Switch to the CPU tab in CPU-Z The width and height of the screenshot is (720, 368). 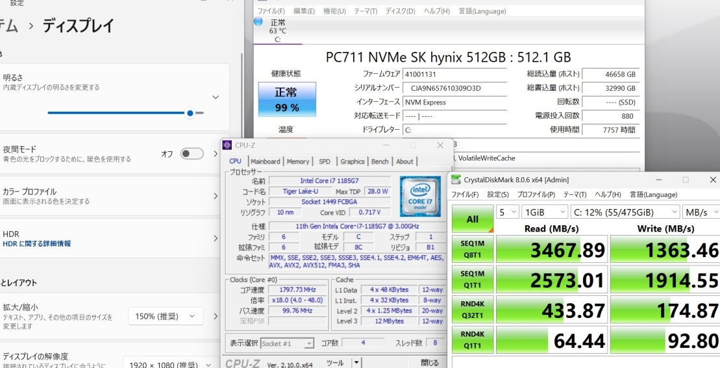point(235,161)
